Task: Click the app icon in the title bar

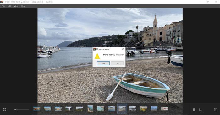Action: [2, 2]
